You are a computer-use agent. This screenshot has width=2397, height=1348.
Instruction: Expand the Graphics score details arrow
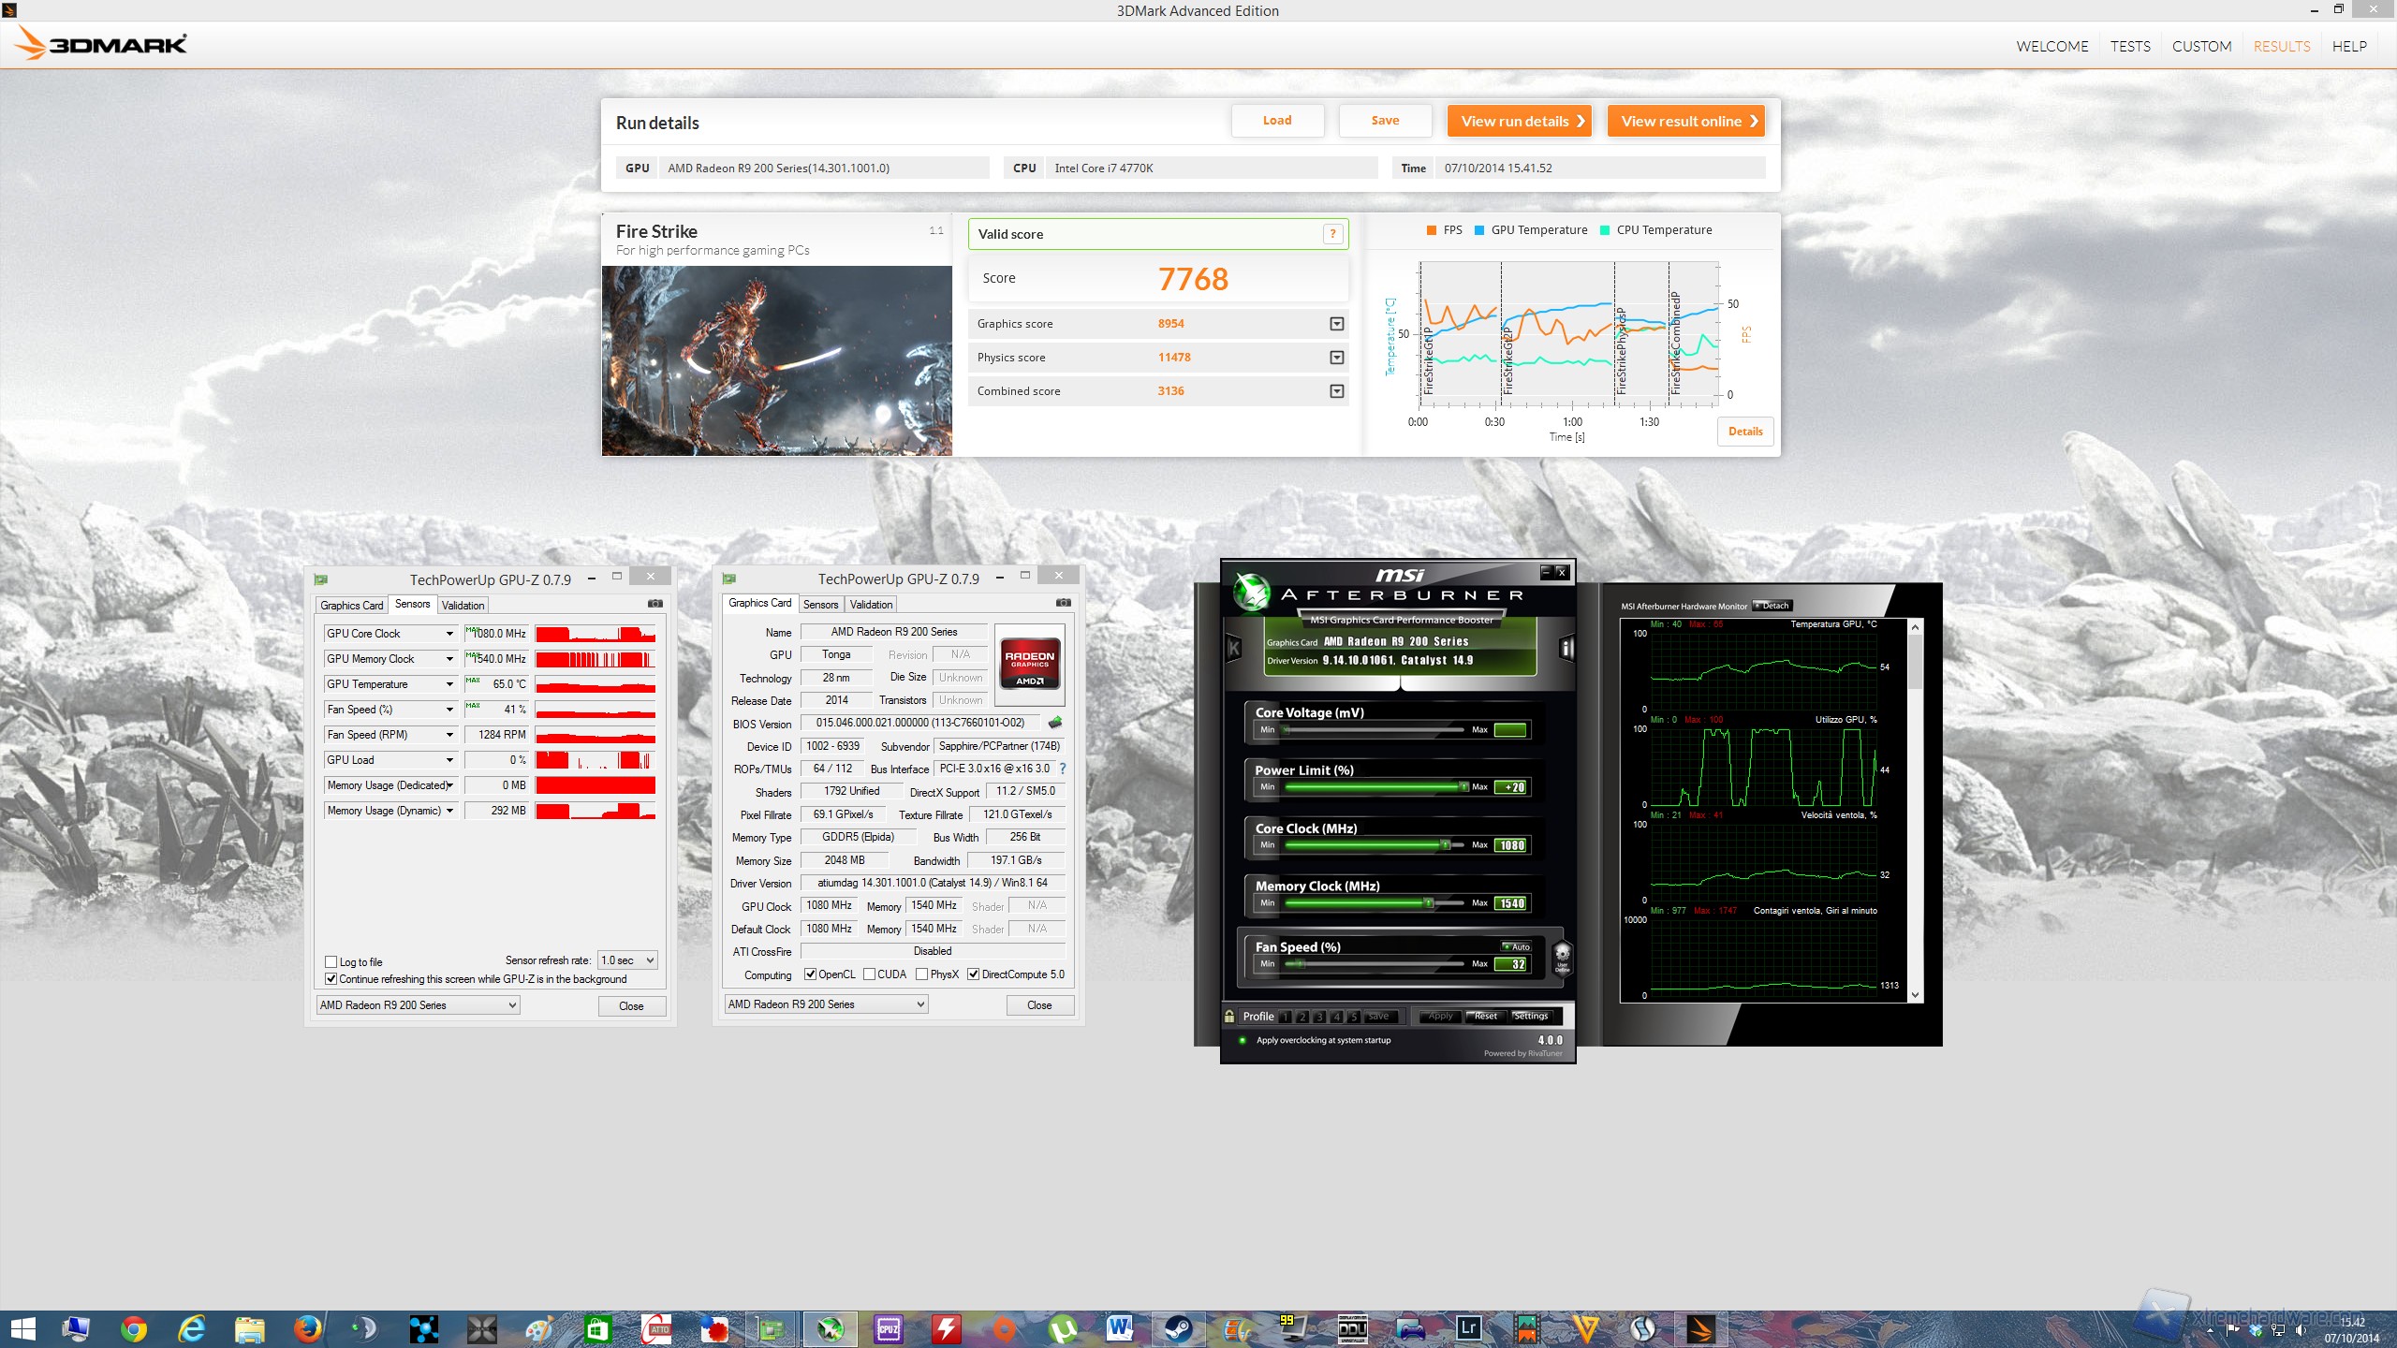pos(1336,324)
